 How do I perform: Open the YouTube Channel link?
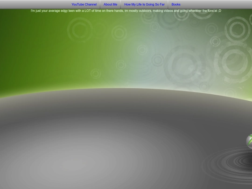tap(84, 5)
